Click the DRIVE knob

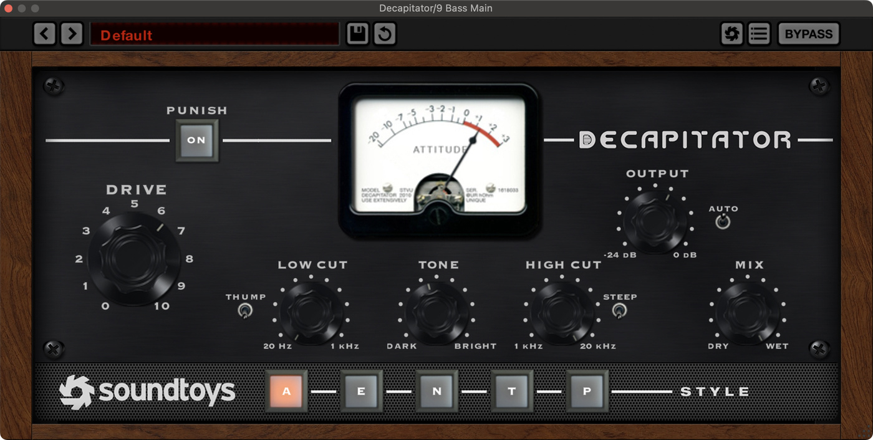coord(134,259)
